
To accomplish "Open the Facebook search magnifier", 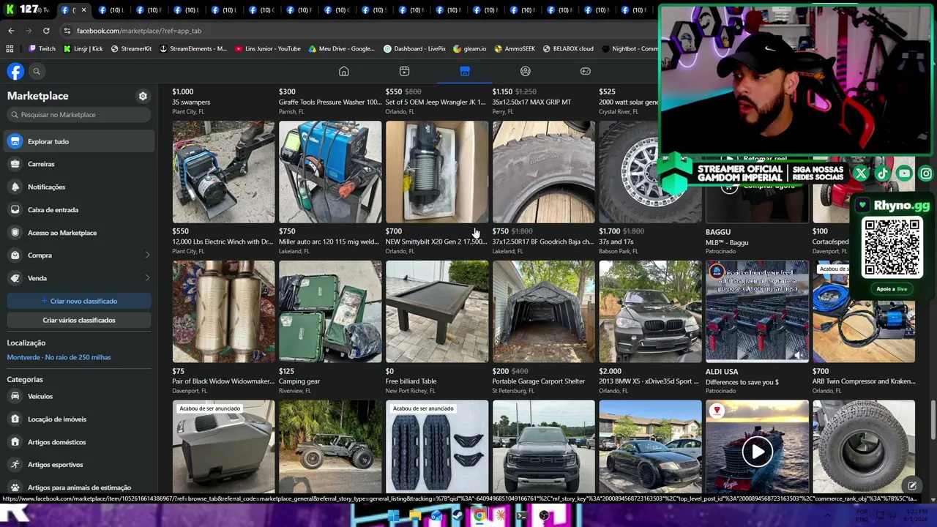I will 37,71.
